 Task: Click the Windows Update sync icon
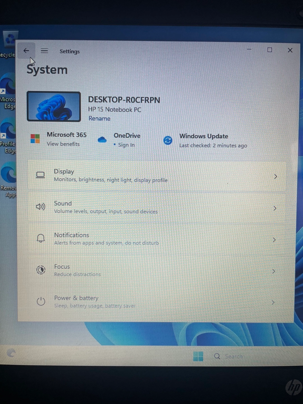coord(168,140)
